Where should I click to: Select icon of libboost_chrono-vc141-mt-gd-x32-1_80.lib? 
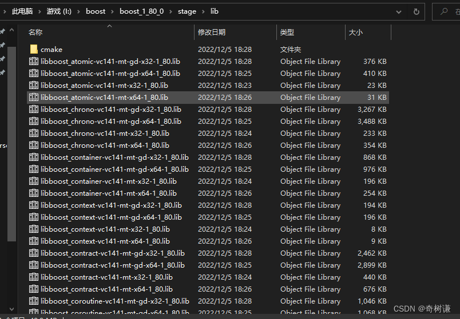click(34, 109)
